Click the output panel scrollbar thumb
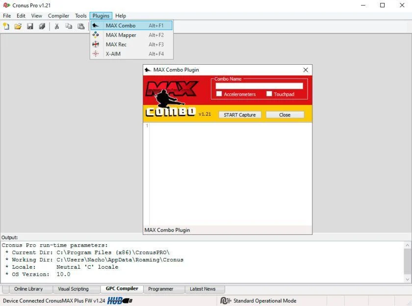Screen dimensions: 412x306 pyautogui.click(x=407, y=261)
